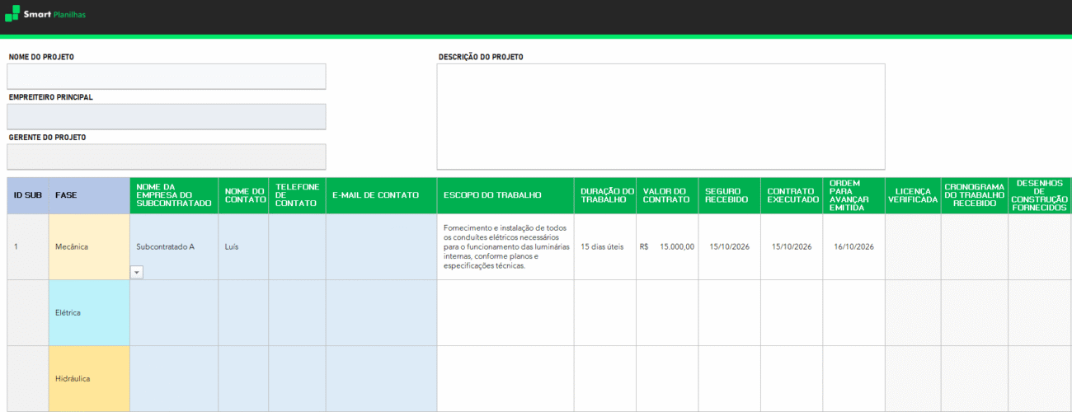Click inside the Descrição do Projeto box
Screen dimensions: 1072x412
661,116
